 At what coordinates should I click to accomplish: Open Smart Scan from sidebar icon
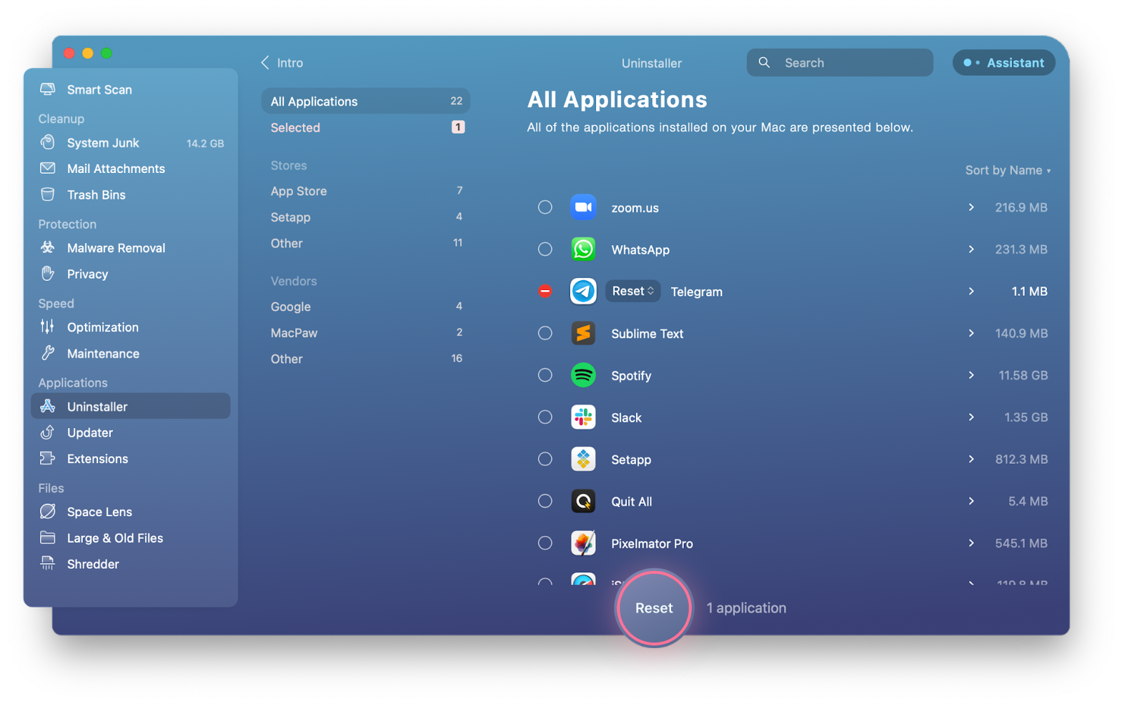48,90
